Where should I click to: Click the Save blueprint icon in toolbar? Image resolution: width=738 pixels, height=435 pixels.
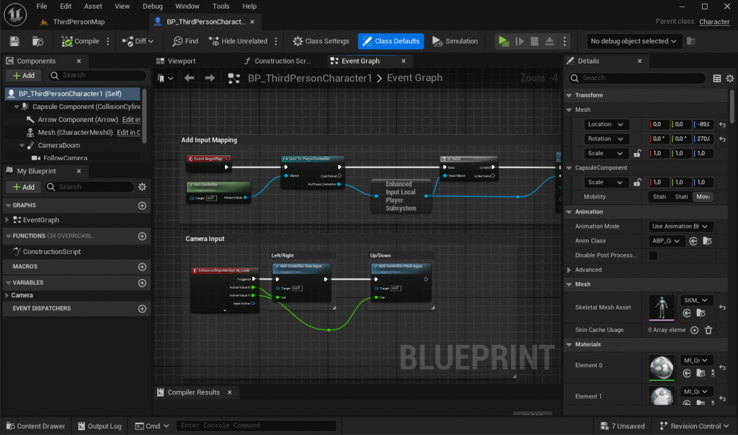[14, 41]
